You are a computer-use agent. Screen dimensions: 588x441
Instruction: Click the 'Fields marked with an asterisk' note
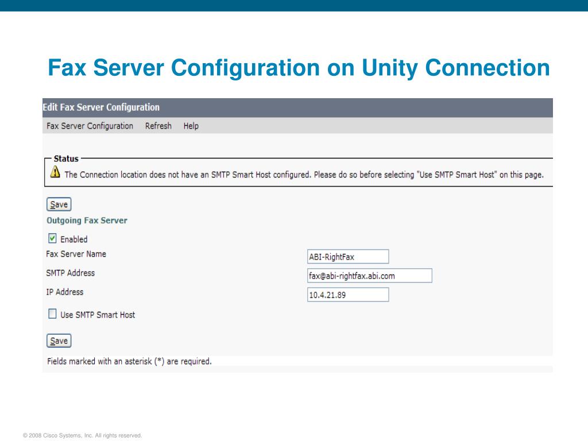click(x=129, y=362)
